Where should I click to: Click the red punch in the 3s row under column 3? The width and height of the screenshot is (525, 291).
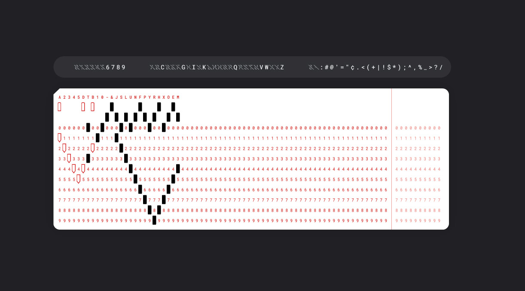69,158
